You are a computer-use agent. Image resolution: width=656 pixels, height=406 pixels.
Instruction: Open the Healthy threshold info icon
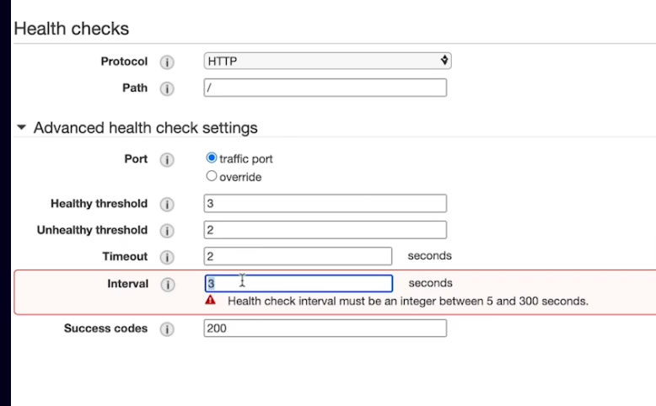click(167, 204)
